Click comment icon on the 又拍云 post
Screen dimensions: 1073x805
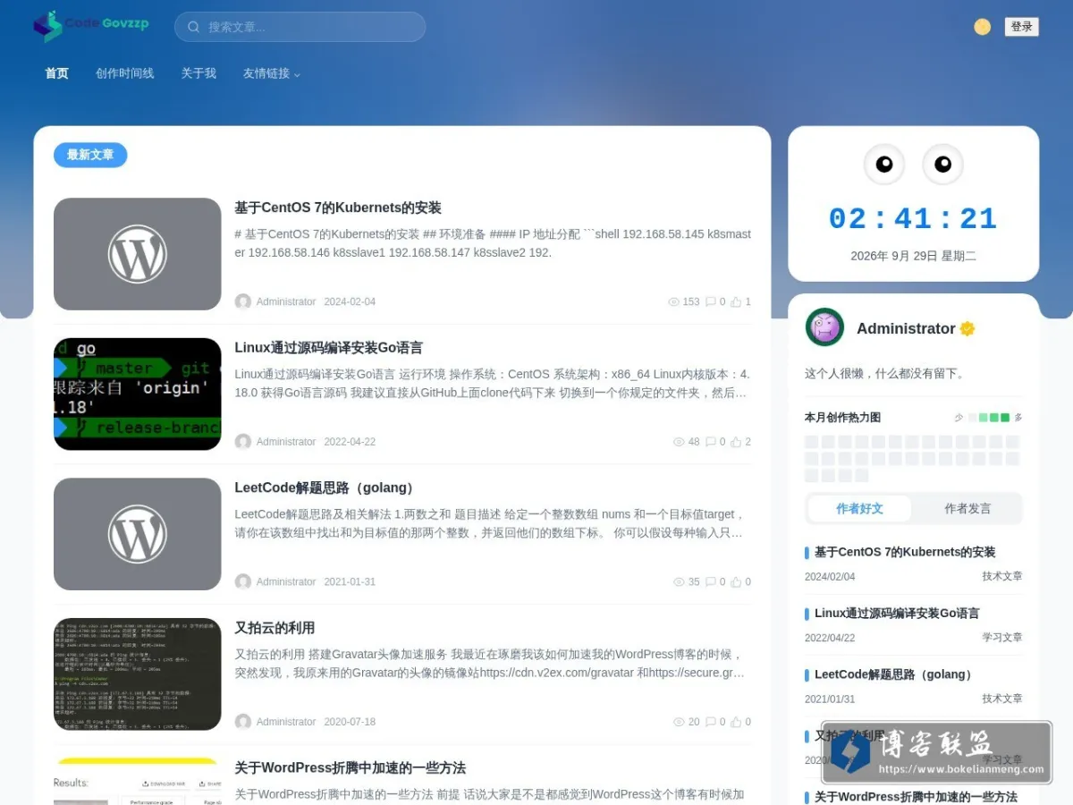point(711,722)
